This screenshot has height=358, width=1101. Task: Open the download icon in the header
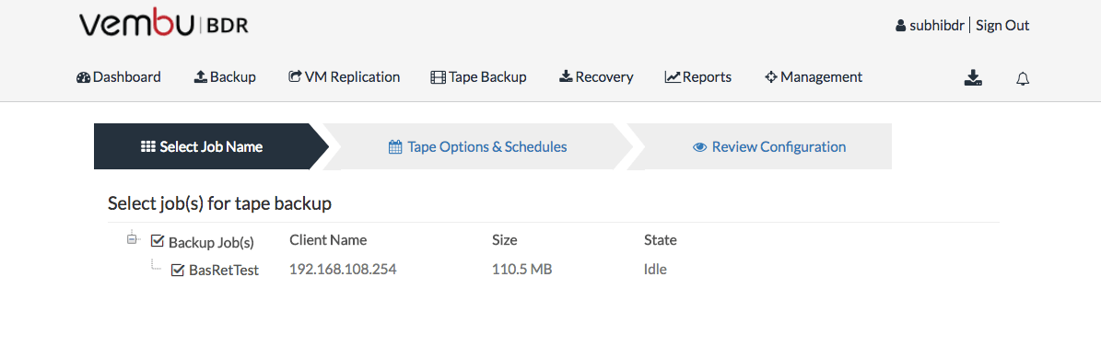click(x=973, y=77)
